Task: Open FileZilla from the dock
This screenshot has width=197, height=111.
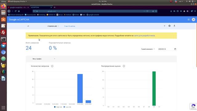Action: 3,32
